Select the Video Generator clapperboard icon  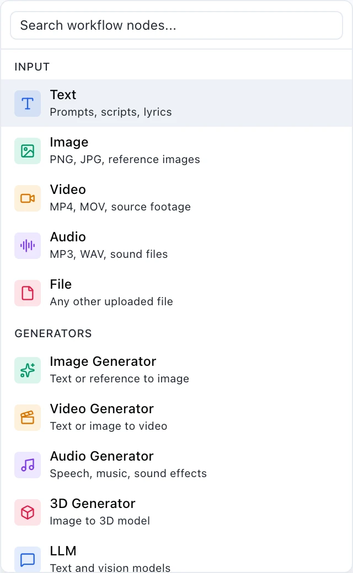point(28,417)
